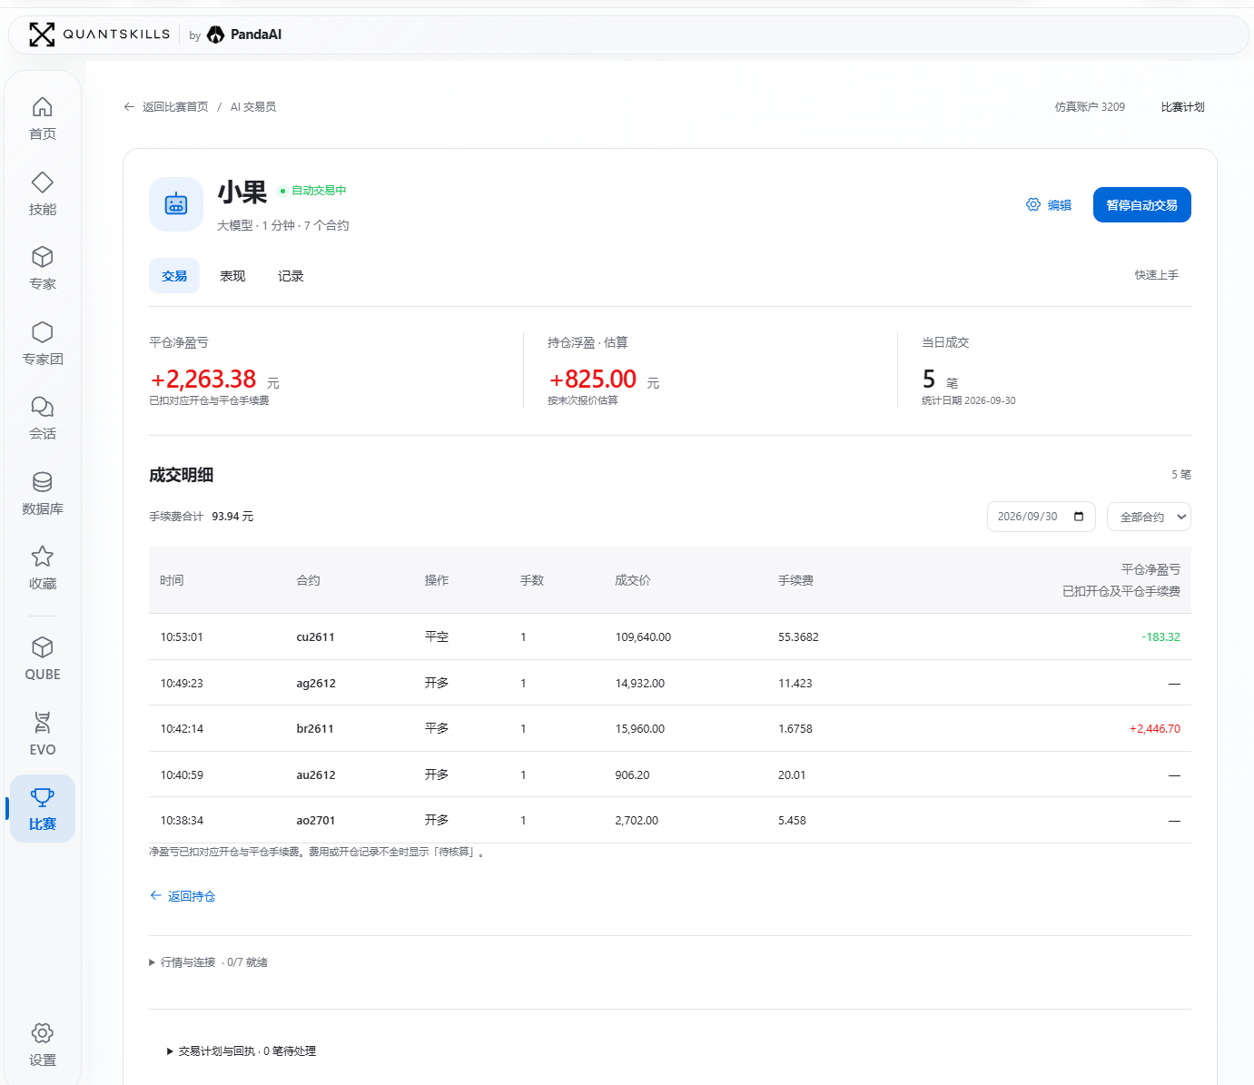This screenshot has width=1254, height=1085.
Task: Click the ag2612 contract cell
Action: tap(316, 684)
